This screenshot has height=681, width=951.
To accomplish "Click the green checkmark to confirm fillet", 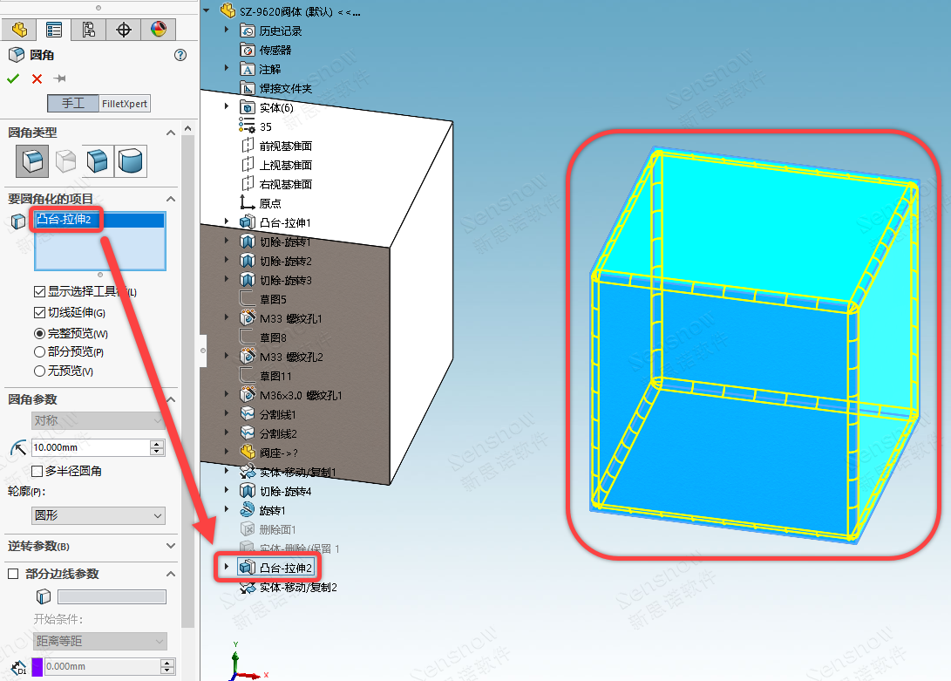I will [13, 79].
